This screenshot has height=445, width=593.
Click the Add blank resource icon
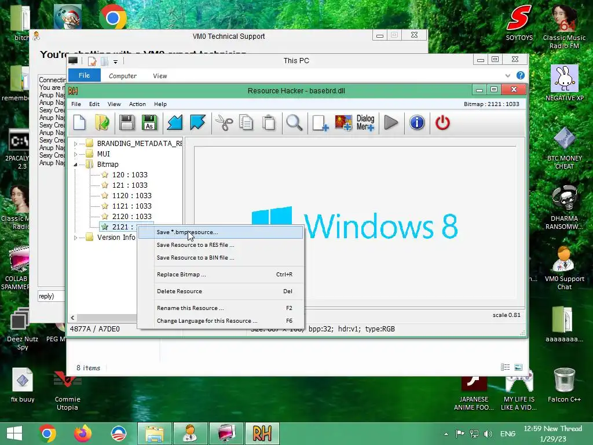320,123
